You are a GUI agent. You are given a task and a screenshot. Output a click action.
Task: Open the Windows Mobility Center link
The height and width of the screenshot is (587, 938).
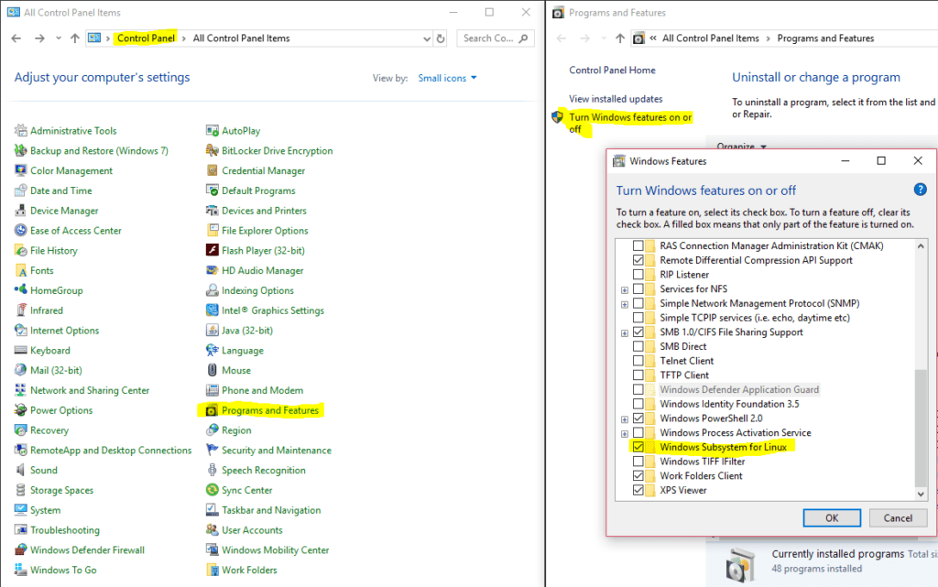(x=275, y=549)
